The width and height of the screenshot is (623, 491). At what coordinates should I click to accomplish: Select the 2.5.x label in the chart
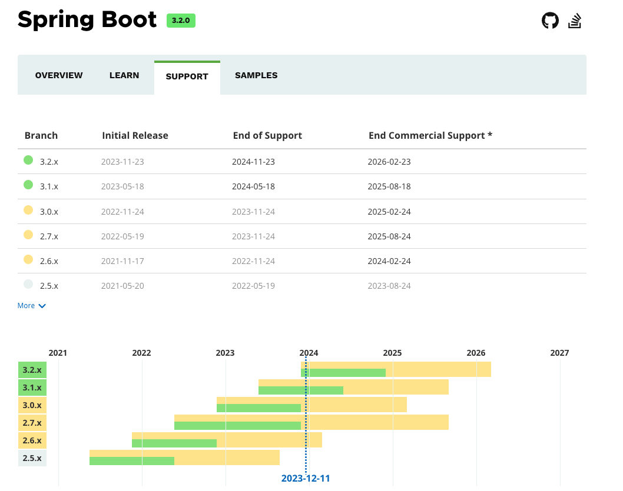coord(32,458)
